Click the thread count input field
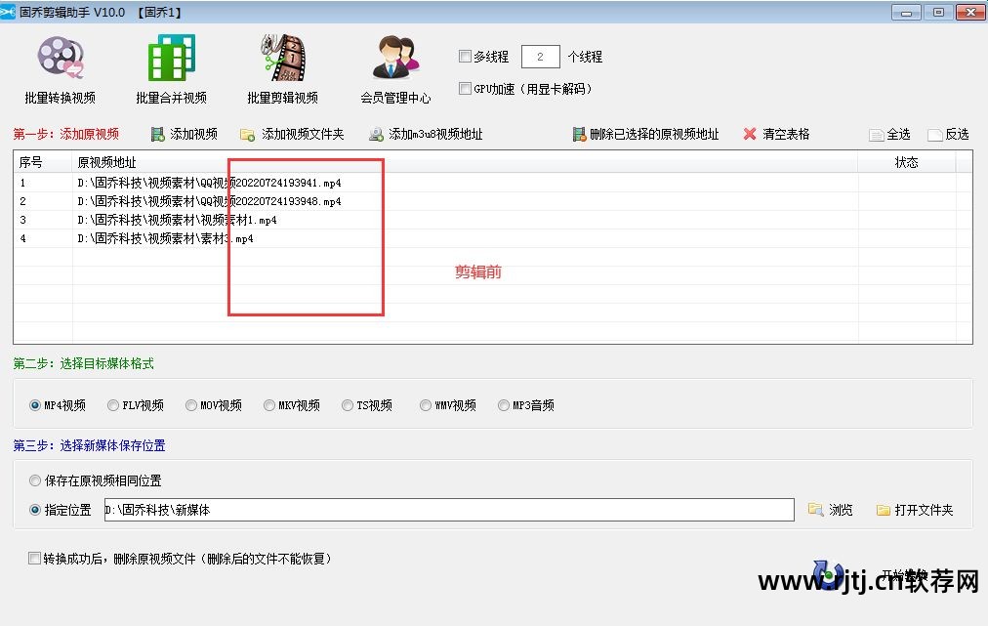Screen dimensions: 988x626 540,57
